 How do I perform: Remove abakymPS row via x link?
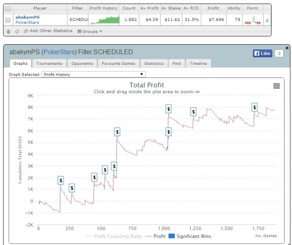[x=267, y=20]
